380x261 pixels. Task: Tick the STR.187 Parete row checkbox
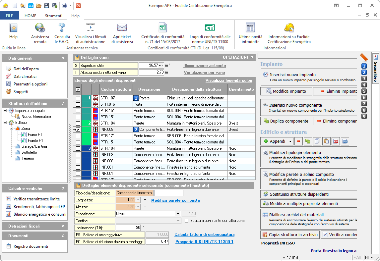[78, 98]
